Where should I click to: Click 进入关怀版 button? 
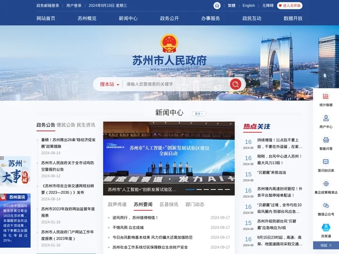pyautogui.click(x=290, y=6)
